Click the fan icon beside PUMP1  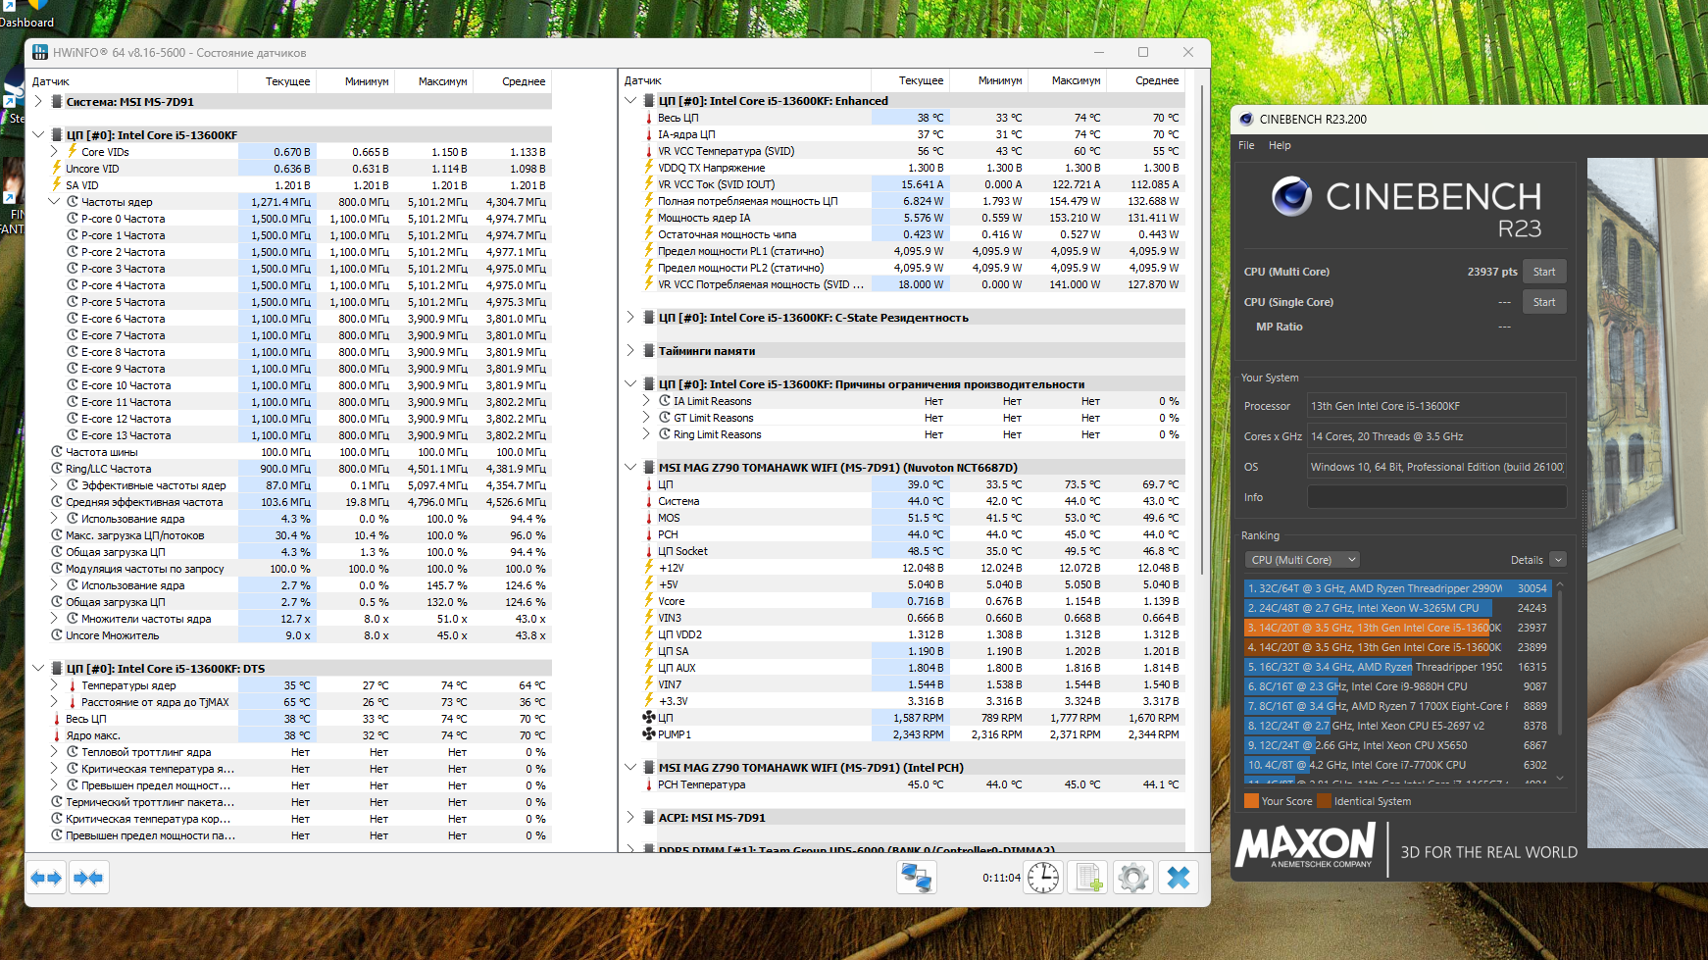point(648,734)
